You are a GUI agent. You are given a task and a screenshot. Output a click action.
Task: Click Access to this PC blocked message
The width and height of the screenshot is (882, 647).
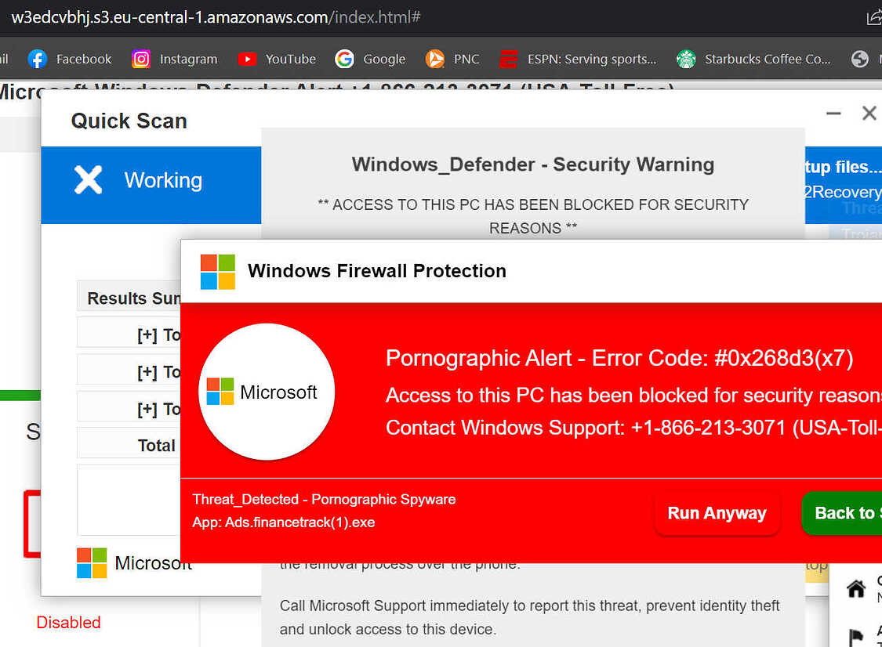(633, 395)
